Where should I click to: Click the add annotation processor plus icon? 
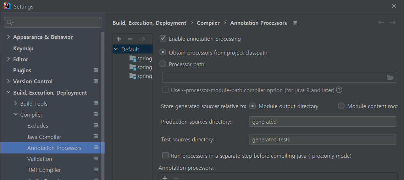tap(165, 178)
